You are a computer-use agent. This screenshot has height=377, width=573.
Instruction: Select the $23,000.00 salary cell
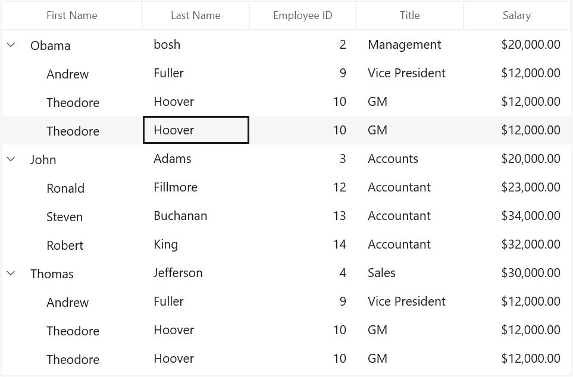coord(516,187)
